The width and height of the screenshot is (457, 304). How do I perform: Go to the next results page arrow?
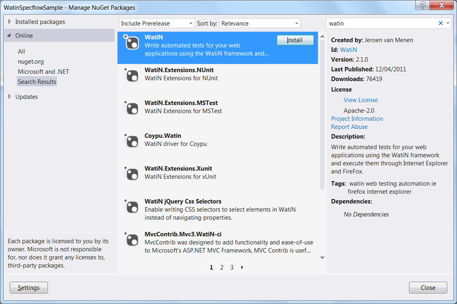pos(242,267)
